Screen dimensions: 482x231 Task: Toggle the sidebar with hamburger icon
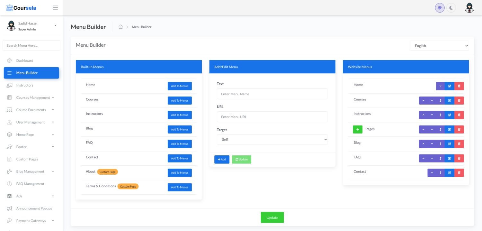pos(56,8)
